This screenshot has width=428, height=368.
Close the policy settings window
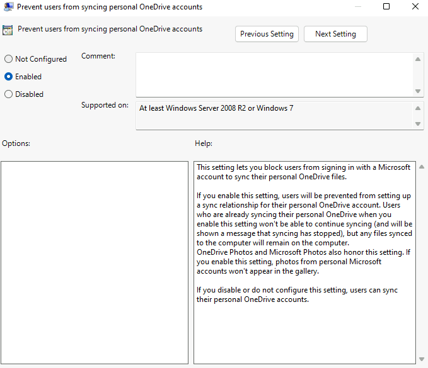[x=415, y=6]
